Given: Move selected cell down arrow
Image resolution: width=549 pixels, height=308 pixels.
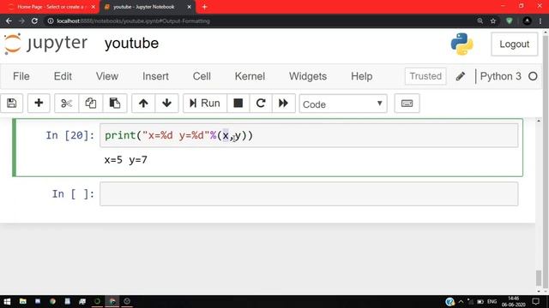Looking at the screenshot, I should click(166, 104).
